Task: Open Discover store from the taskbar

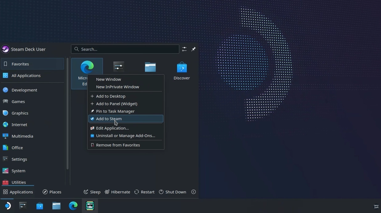Action: point(40,206)
